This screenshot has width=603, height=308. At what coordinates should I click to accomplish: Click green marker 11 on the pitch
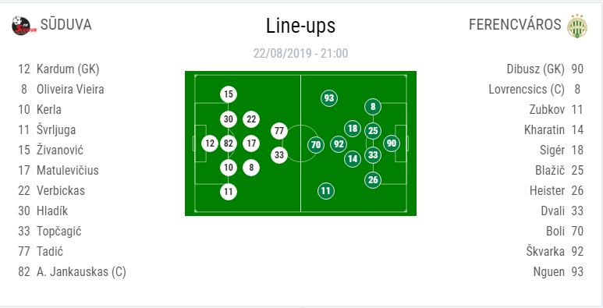coord(326,191)
